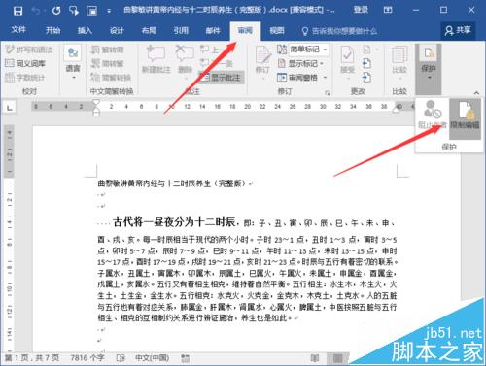Click the right indent marker on the ruler
This screenshot has height=366, width=486.
396,110
